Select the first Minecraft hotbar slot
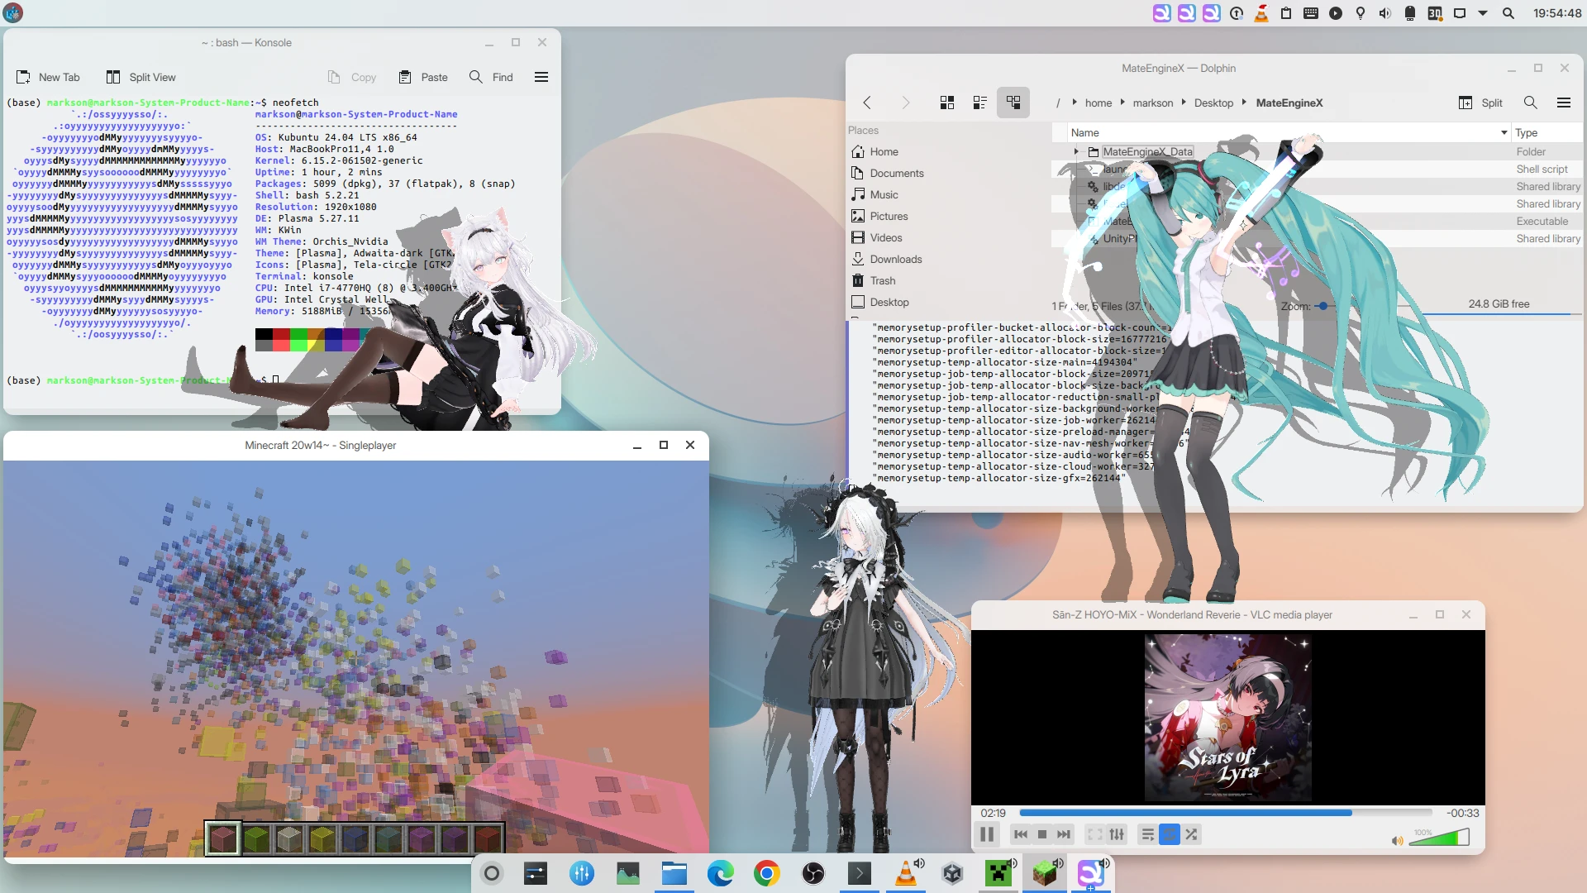The height and width of the screenshot is (893, 1587). click(x=223, y=838)
